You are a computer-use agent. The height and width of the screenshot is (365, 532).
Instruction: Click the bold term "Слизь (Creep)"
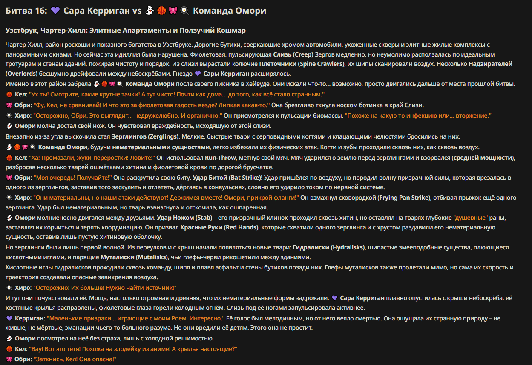[293, 55]
